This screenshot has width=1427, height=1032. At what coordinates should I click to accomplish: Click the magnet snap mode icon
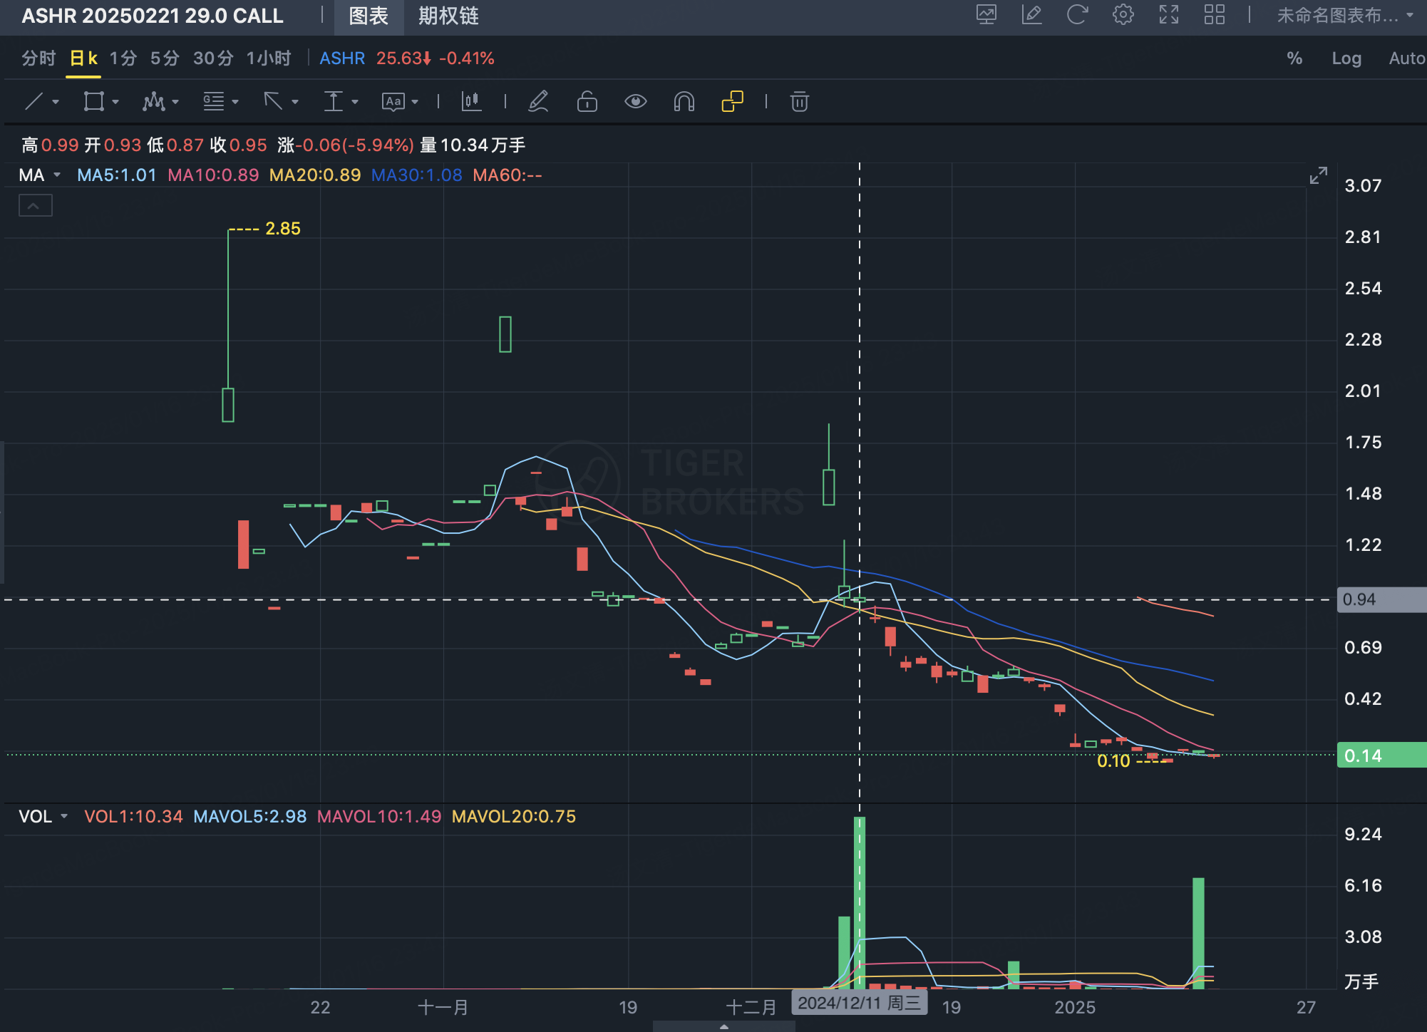(x=684, y=102)
